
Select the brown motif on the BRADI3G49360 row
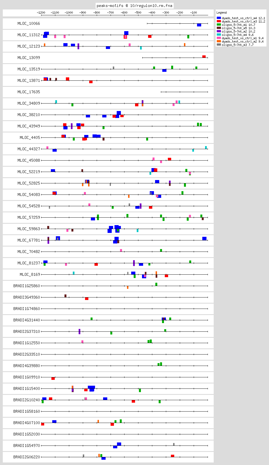coord(66,296)
